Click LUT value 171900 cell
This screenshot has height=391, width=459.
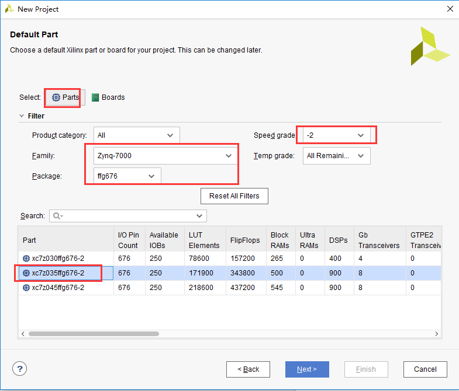205,273
